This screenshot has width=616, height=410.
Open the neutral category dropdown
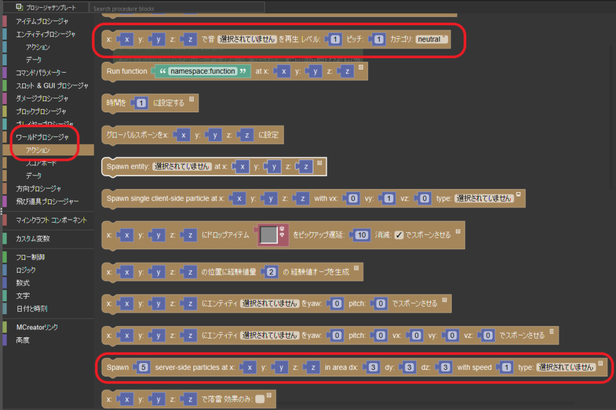click(431, 39)
